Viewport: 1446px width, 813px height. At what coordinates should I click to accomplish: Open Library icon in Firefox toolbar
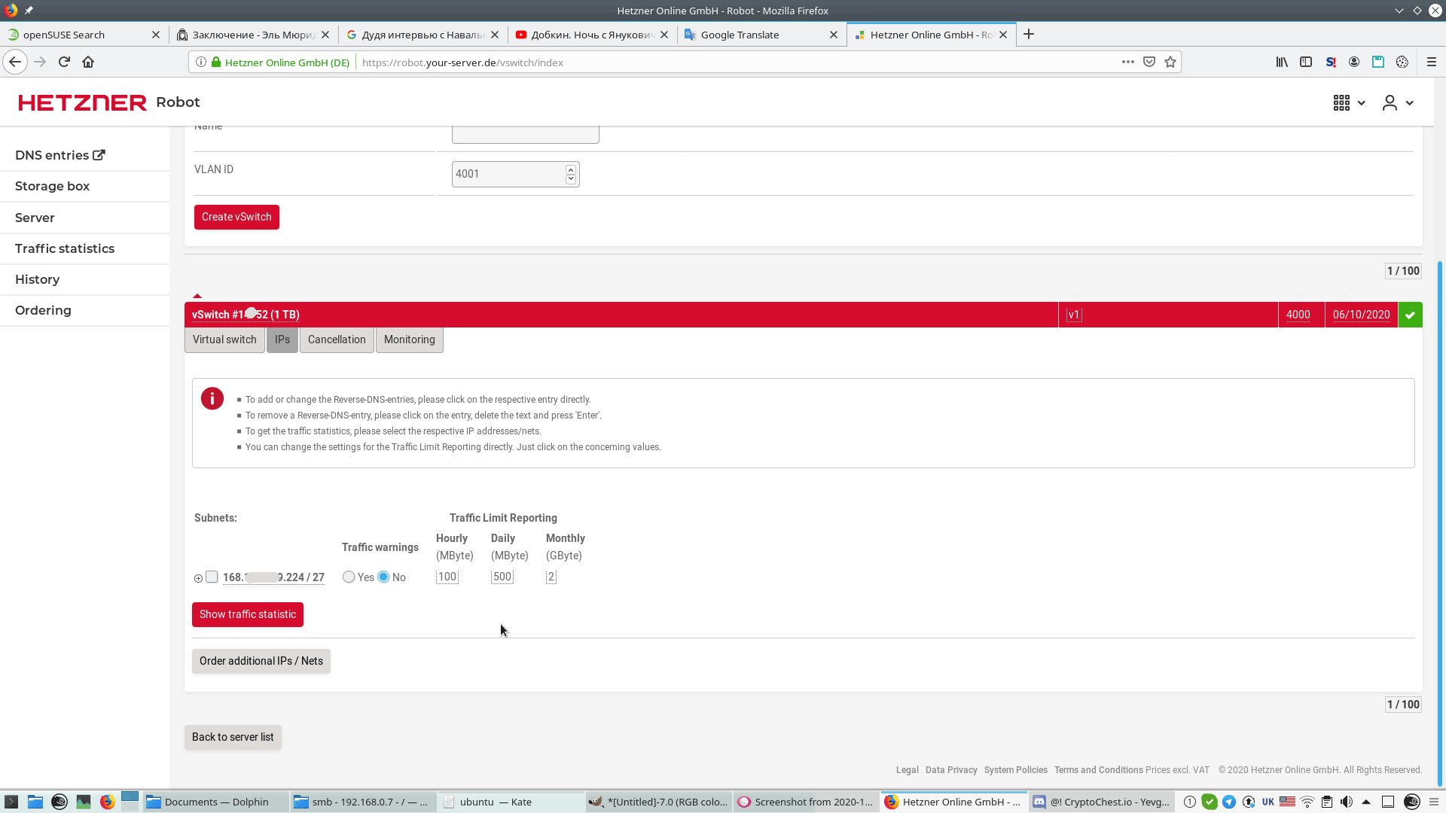pos(1281,62)
